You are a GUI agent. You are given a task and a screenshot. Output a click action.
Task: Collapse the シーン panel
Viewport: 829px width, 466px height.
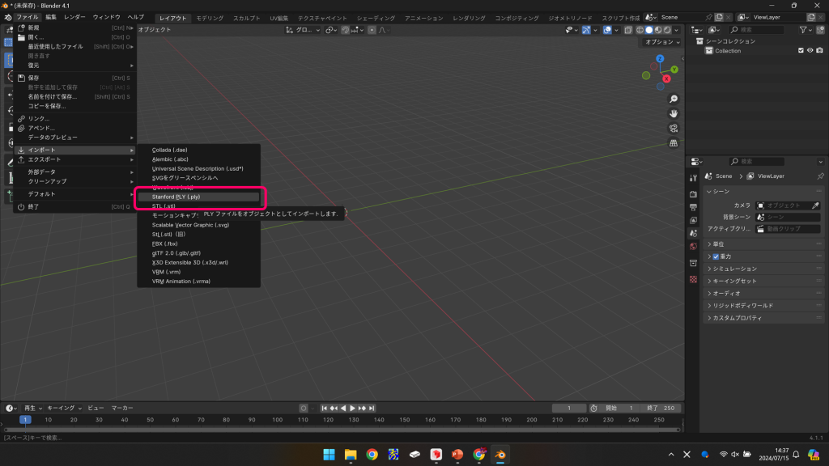click(763, 191)
